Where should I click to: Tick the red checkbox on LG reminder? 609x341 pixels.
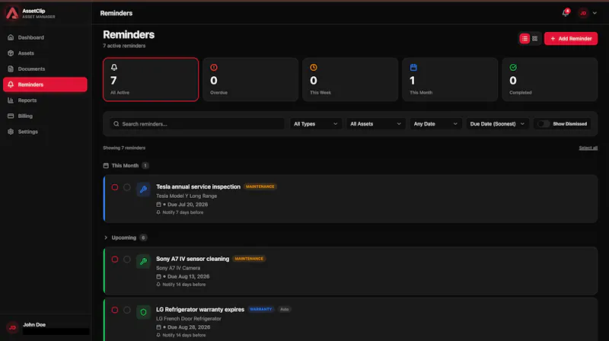(x=115, y=310)
